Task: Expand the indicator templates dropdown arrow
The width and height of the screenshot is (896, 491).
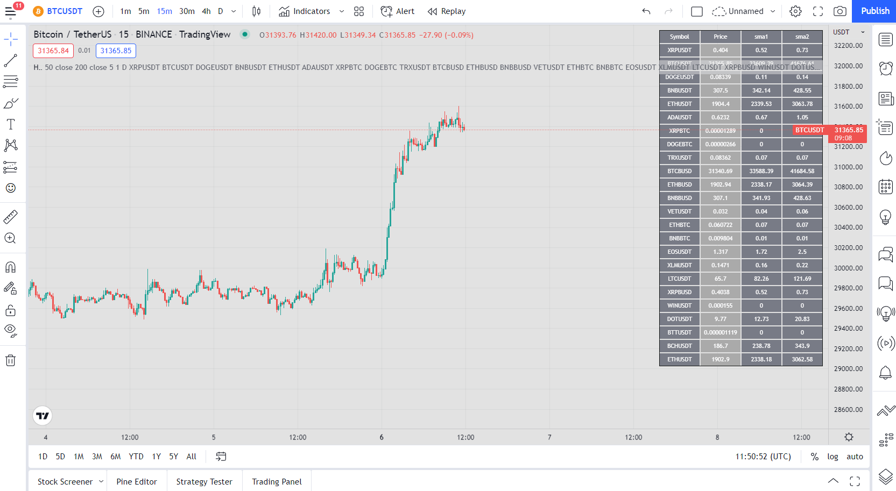Action: click(x=342, y=11)
